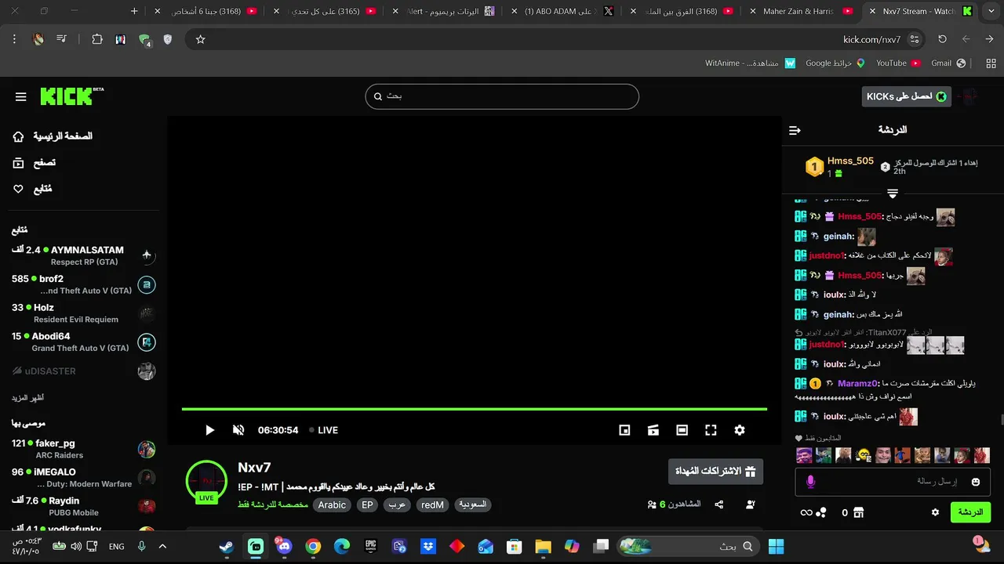
Task: Select the redM tag
Action: 432,505
